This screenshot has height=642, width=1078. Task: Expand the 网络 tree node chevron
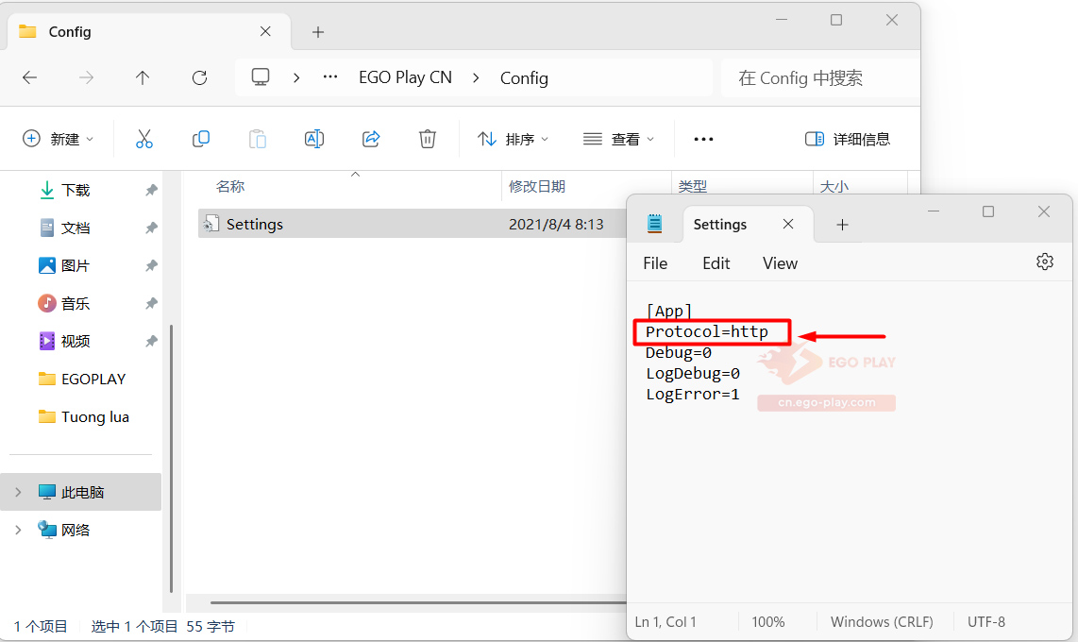click(18, 530)
